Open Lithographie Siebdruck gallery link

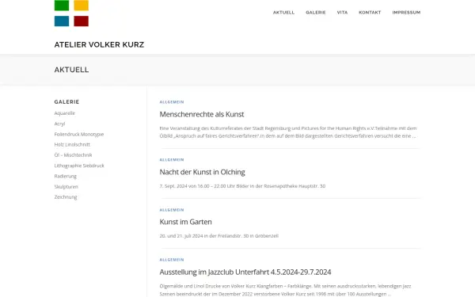pos(79,166)
